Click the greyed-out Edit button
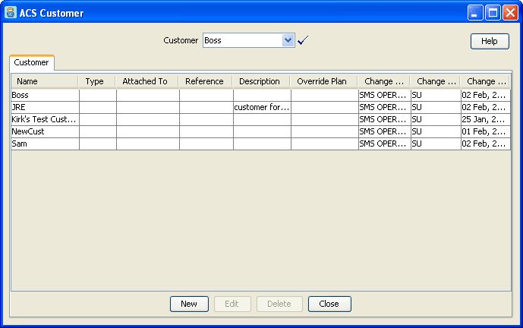This screenshot has height=328, width=523. 232,304
